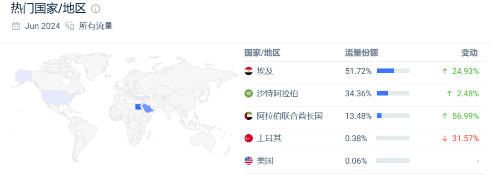Click the green up arrow next to 24.93%

(445, 71)
